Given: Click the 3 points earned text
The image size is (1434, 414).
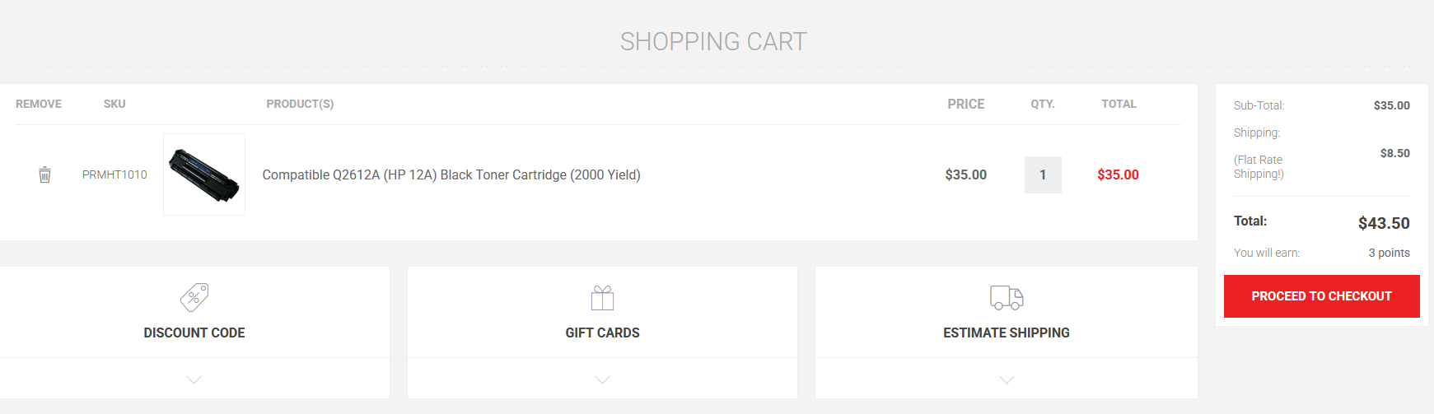Looking at the screenshot, I should click(1389, 253).
